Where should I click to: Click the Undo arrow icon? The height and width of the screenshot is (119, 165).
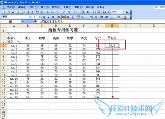coord(69,12)
